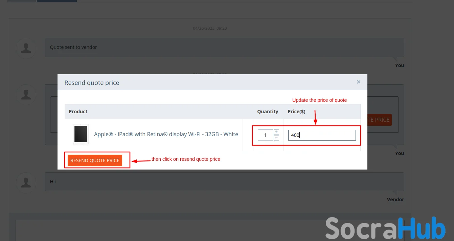Image resolution: width=454 pixels, height=241 pixels.
Task: Click the 04/26/2023, 09:20 timestamp
Action: [210, 28]
